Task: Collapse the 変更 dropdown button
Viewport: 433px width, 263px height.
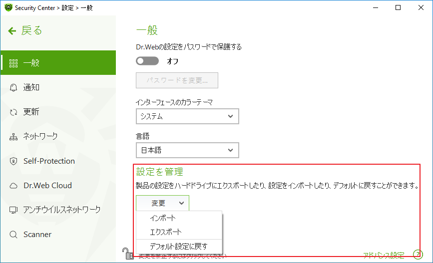Action: click(162, 203)
